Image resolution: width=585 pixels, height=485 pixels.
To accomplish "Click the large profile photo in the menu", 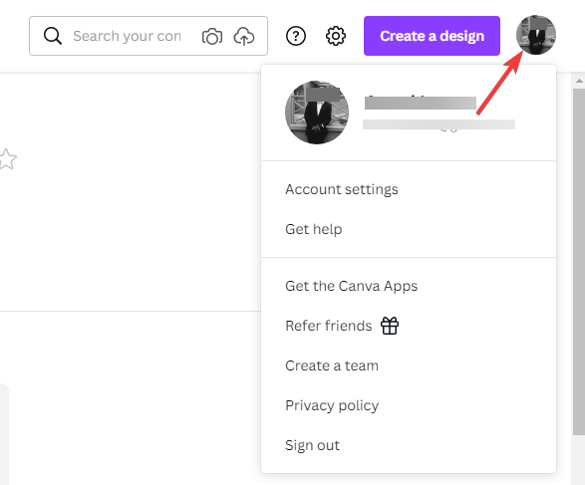I will click(x=317, y=113).
